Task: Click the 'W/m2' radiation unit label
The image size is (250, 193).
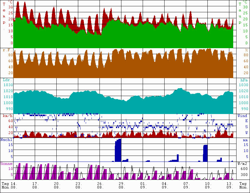Action: (242, 164)
